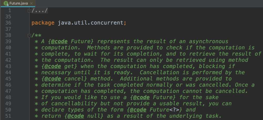
Task: Click the folded /.../ placeholder text
Action: 39,10
